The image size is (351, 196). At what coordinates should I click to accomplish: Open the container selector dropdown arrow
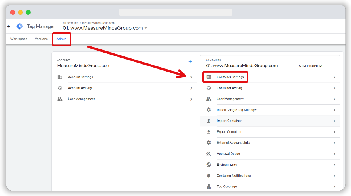tap(146, 28)
